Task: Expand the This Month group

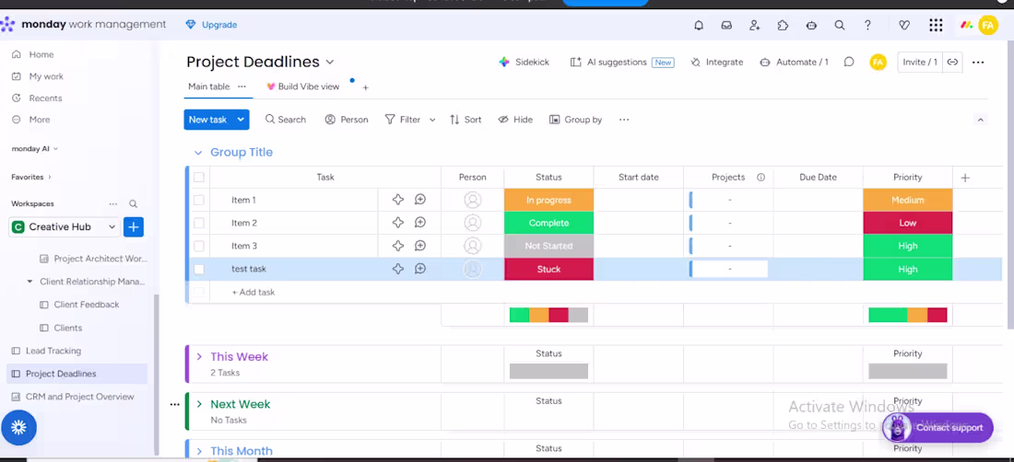Action: (x=199, y=451)
